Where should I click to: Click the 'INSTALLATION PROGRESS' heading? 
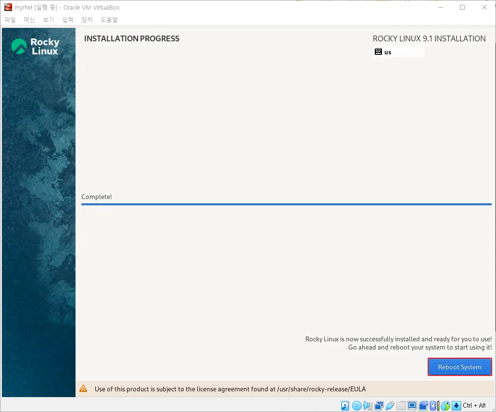[x=132, y=38]
